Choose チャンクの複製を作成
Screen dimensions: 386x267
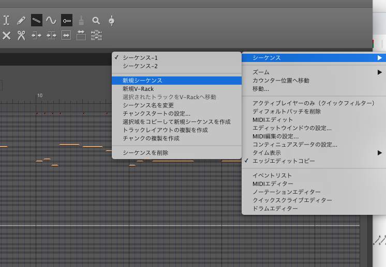[x=176, y=138]
